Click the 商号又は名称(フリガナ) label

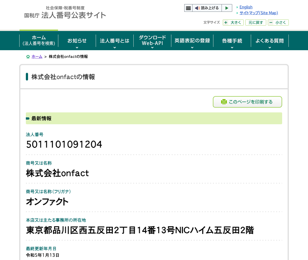tap(48, 192)
